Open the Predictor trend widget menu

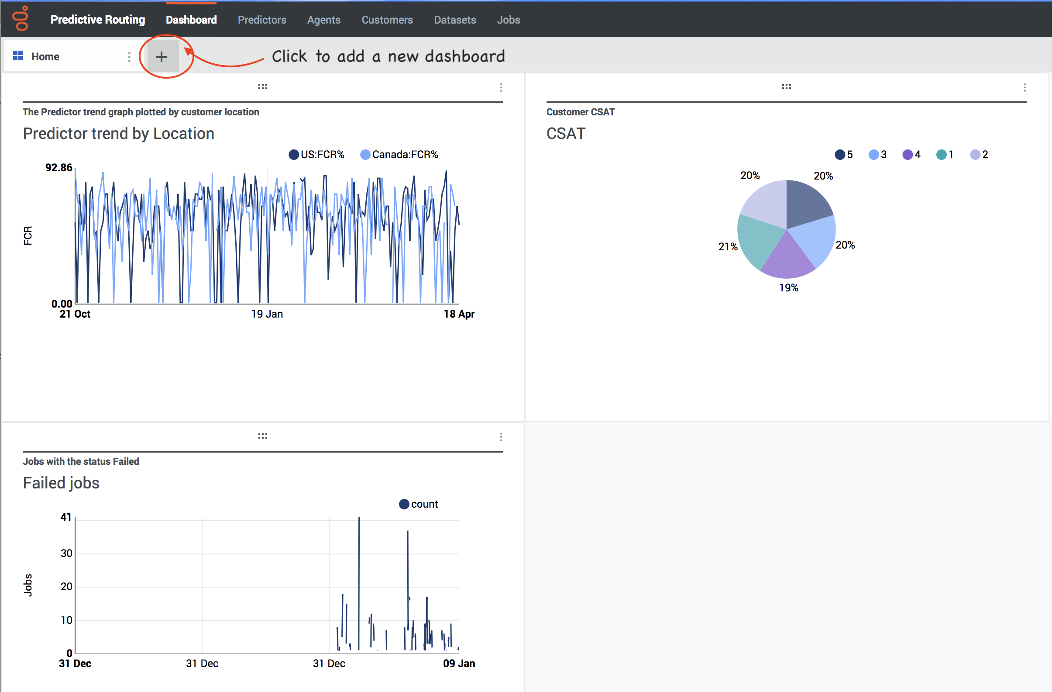(501, 88)
